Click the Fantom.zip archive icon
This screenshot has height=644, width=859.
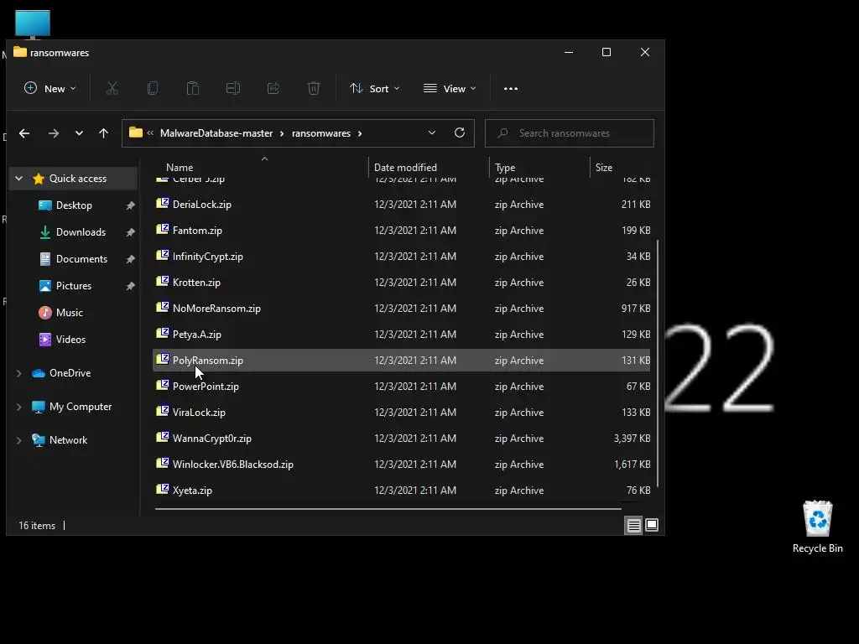[x=162, y=230]
